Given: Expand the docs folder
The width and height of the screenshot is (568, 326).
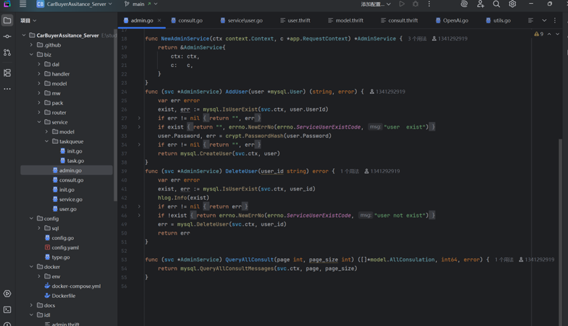Looking at the screenshot, I should (x=31, y=306).
